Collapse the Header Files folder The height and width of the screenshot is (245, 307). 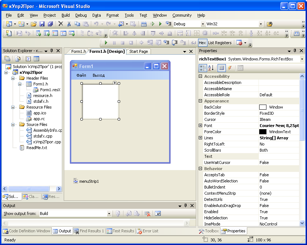[13, 78]
